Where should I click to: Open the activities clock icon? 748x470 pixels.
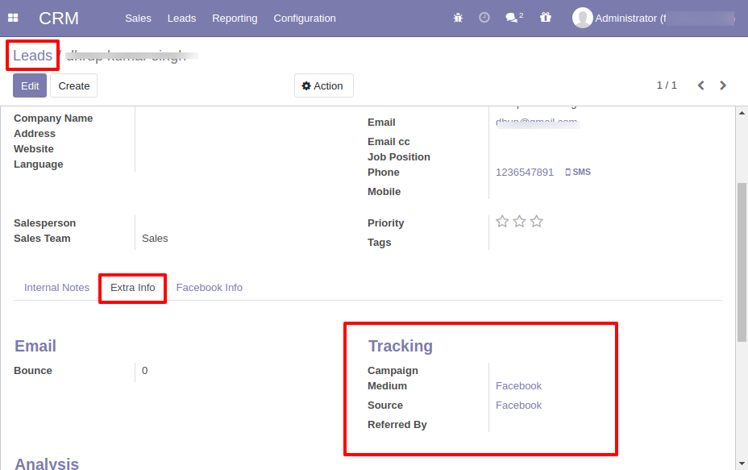point(484,18)
